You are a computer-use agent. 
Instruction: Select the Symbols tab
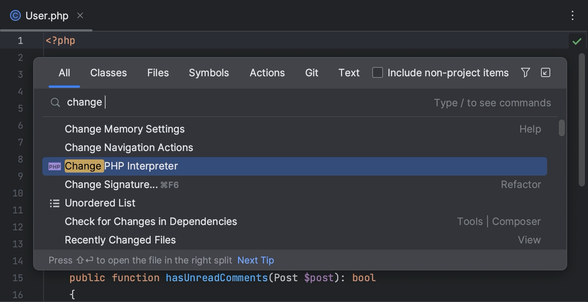tap(208, 73)
